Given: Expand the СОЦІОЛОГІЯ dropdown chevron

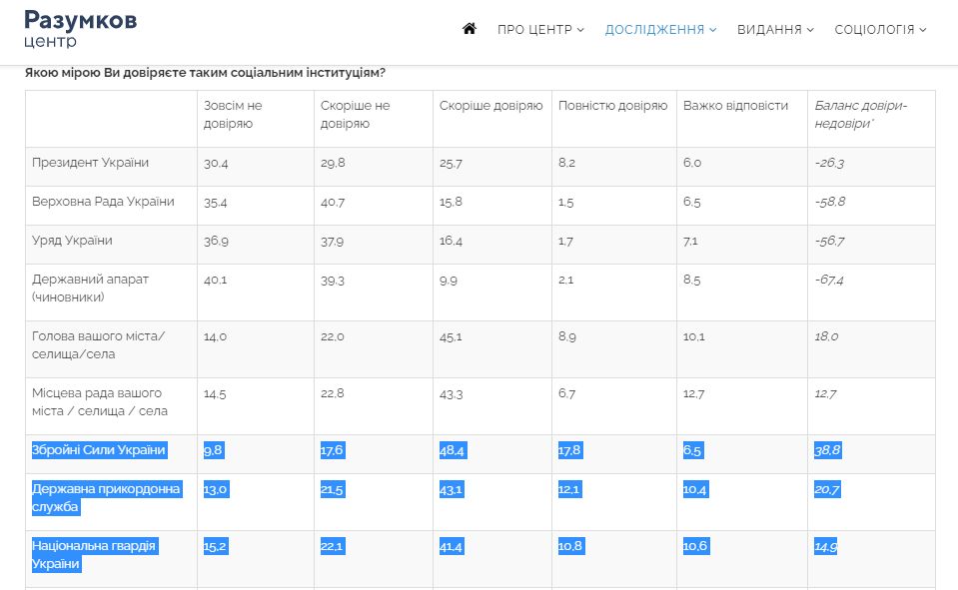Looking at the screenshot, I should pos(923,30).
